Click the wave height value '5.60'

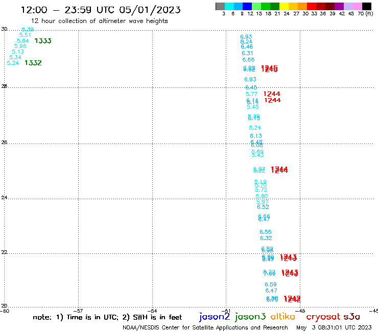point(262,196)
